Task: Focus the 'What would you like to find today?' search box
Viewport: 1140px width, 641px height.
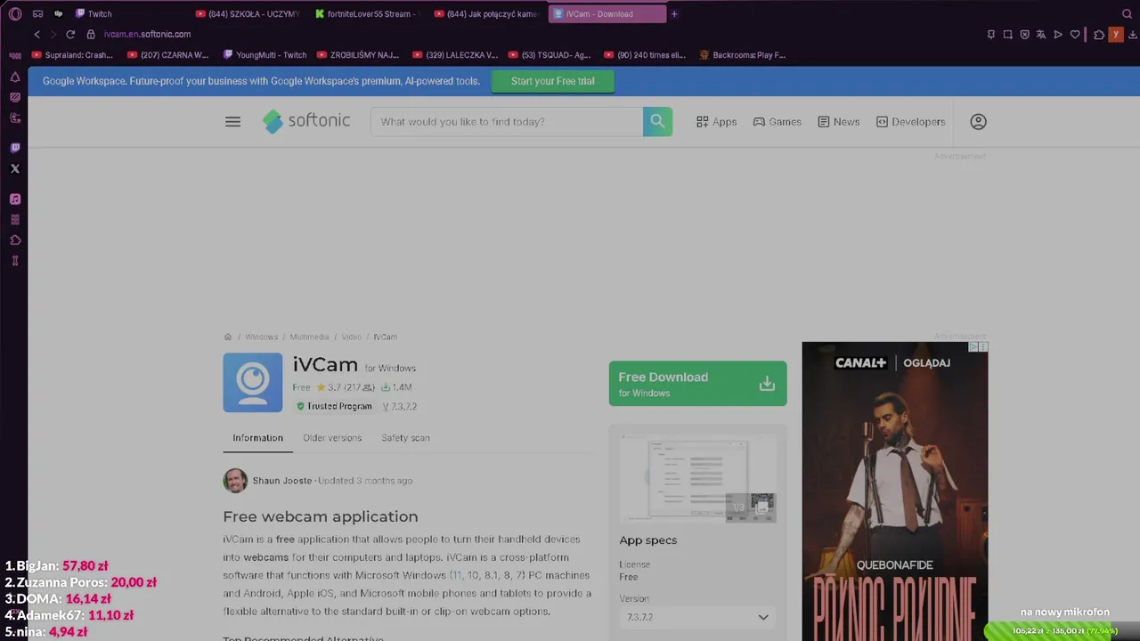Action: tap(506, 122)
